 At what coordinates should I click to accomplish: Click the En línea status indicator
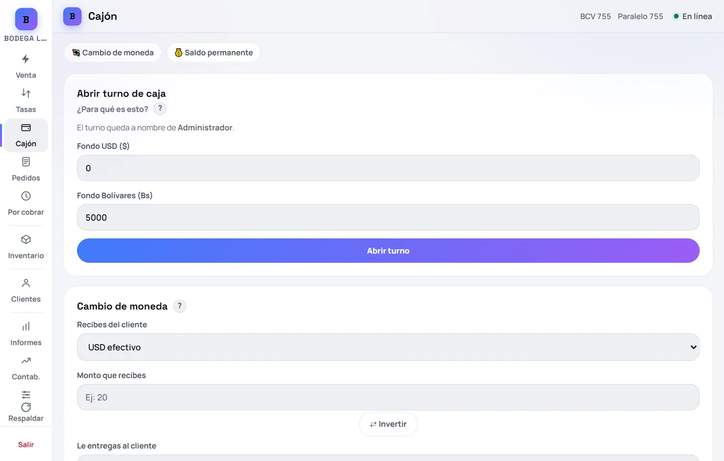coord(692,17)
